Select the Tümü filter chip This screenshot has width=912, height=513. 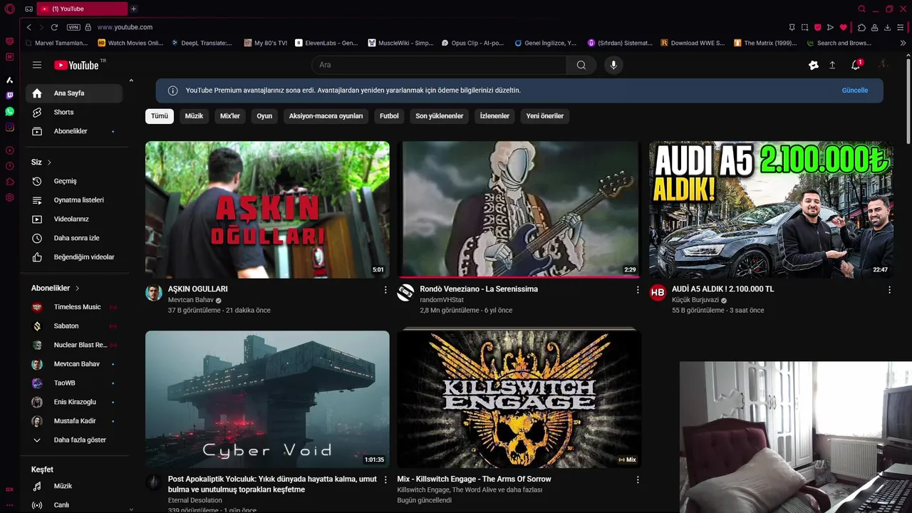click(160, 116)
